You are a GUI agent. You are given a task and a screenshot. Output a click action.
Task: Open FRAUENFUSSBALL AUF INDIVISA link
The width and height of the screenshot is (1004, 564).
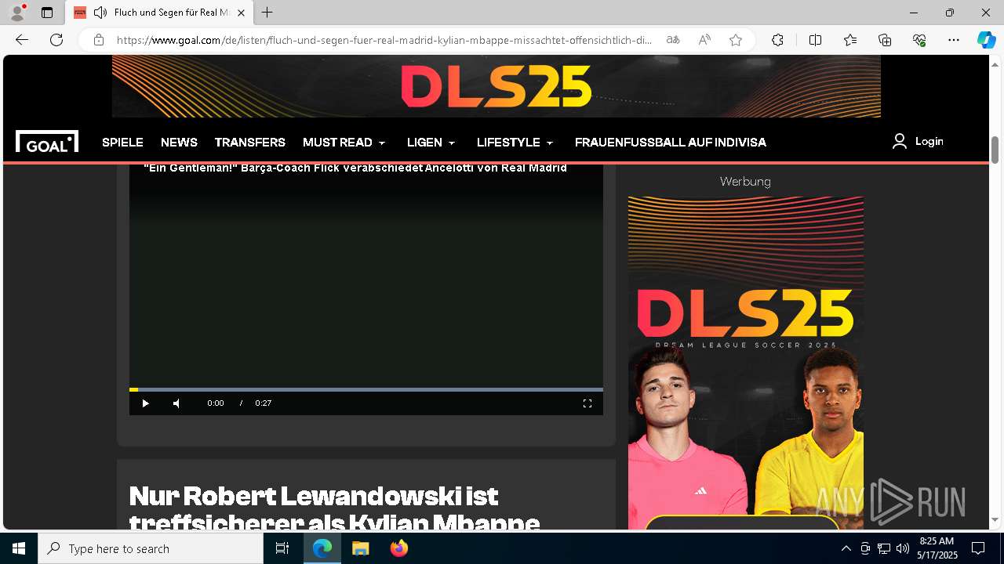click(x=671, y=142)
